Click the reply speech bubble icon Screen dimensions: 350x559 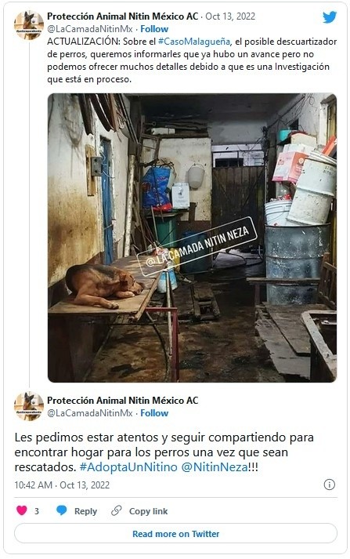(62, 510)
